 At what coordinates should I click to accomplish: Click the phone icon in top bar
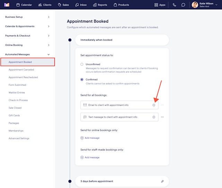click(174, 5)
